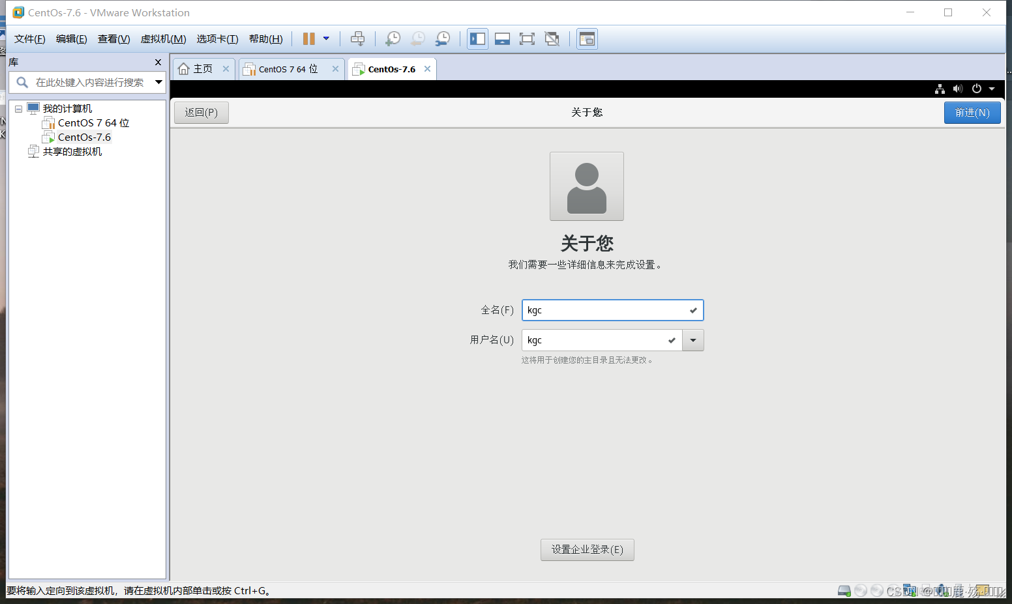Viewport: 1012px width, 604px height.
Task: Click the user avatar picture
Action: 587,186
